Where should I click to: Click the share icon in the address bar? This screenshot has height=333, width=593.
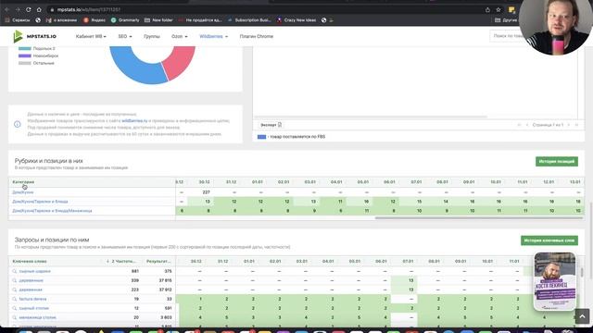click(x=488, y=10)
